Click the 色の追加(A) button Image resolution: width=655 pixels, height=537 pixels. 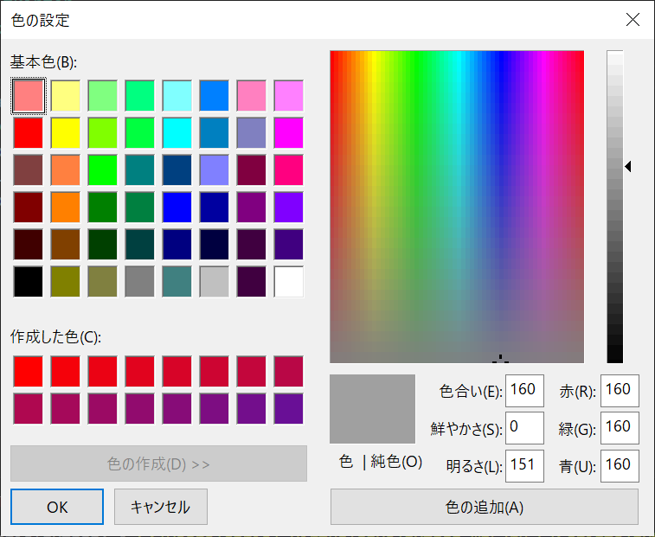click(485, 507)
